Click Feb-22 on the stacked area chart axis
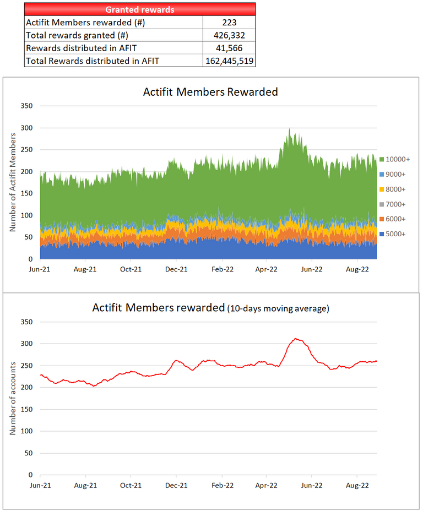The width and height of the screenshot is (423, 516). click(x=223, y=269)
